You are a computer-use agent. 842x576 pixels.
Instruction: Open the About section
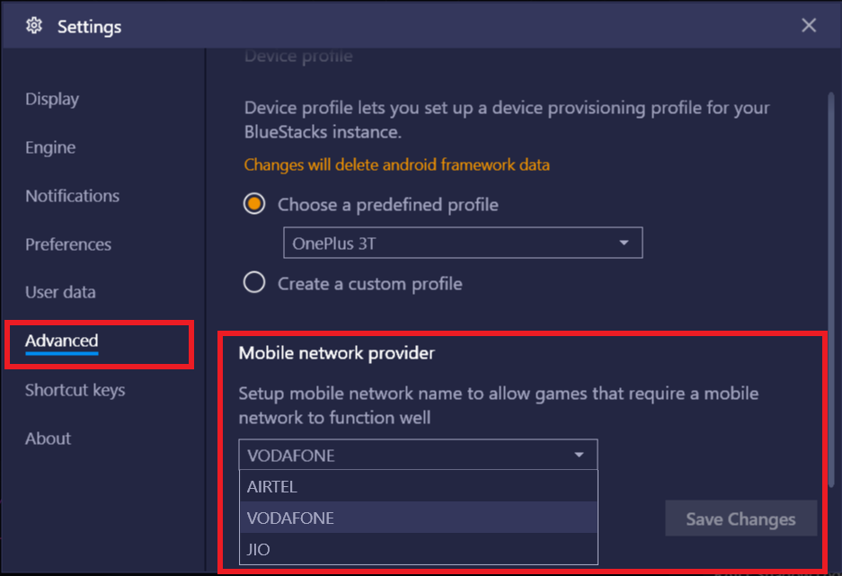click(48, 439)
